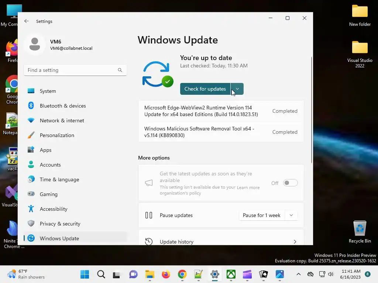Open taskbar Search magnifier
Image resolution: width=378 pixels, height=283 pixels.
pyautogui.click(x=101, y=274)
